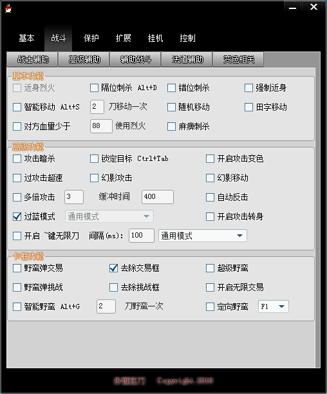This screenshot has width=327, height=394.
Task: Enable 开启 ~键无限刀 checkbox
Action: coord(17,236)
